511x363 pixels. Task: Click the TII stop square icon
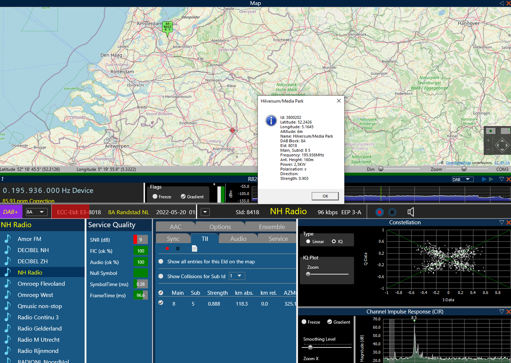(x=178, y=249)
